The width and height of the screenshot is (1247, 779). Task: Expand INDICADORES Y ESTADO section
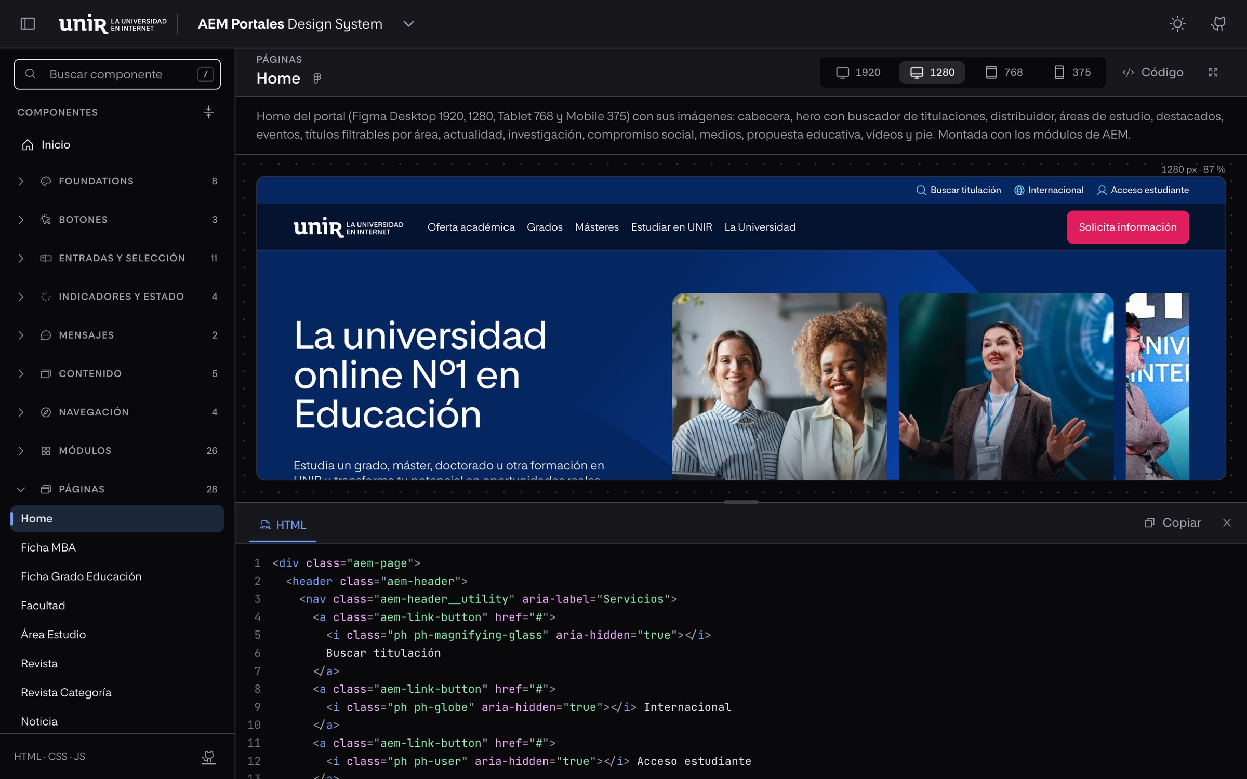117,296
